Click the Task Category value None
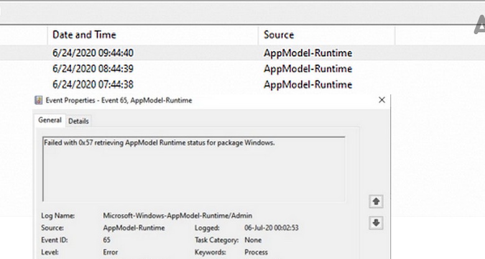This screenshot has height=259, width=485. 253,240
